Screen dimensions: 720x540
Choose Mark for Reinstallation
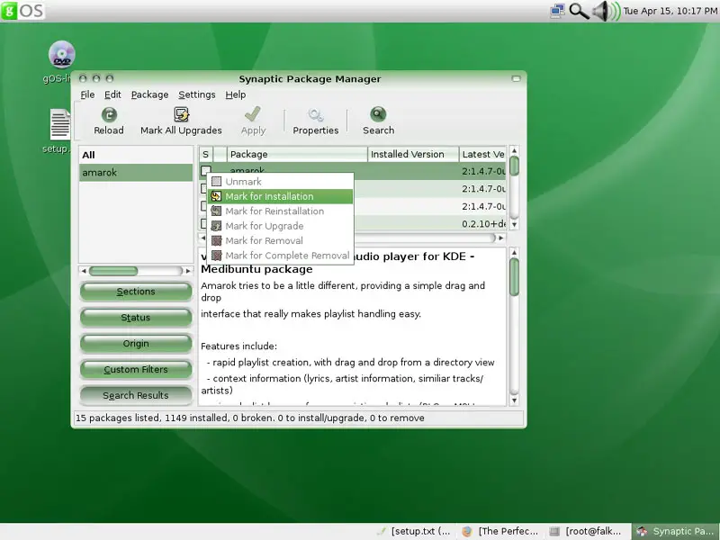[x=281, y=211]
